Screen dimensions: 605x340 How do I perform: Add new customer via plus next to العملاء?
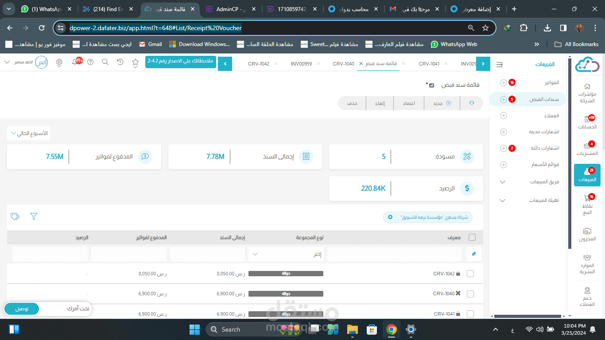pyautogui.click(x=504, y=116)
